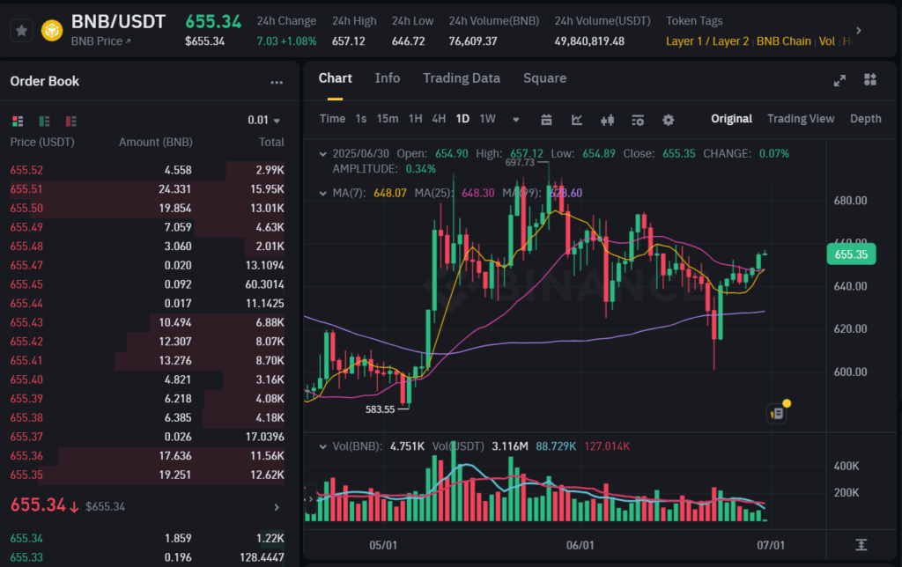Open the 0.01 price precision dropdown
The image size is (902, 567).
pyautogui.click(x=264, y=121)
